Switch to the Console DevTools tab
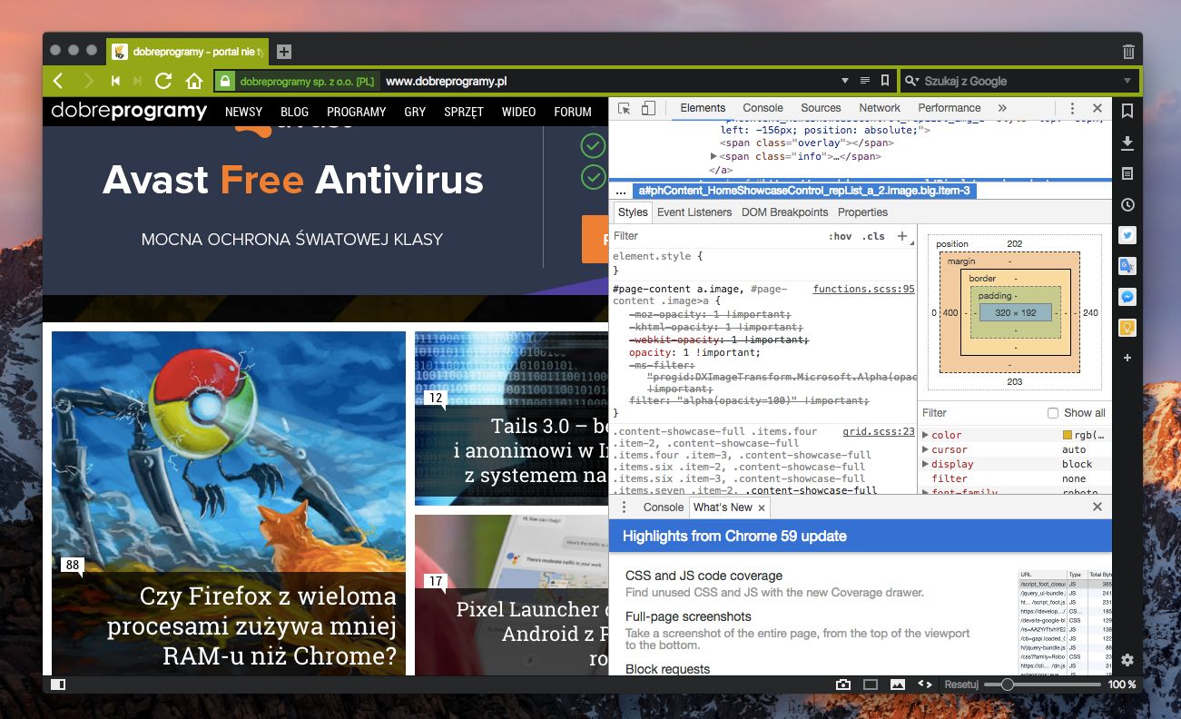1181x719 pixels. [763, 108]
